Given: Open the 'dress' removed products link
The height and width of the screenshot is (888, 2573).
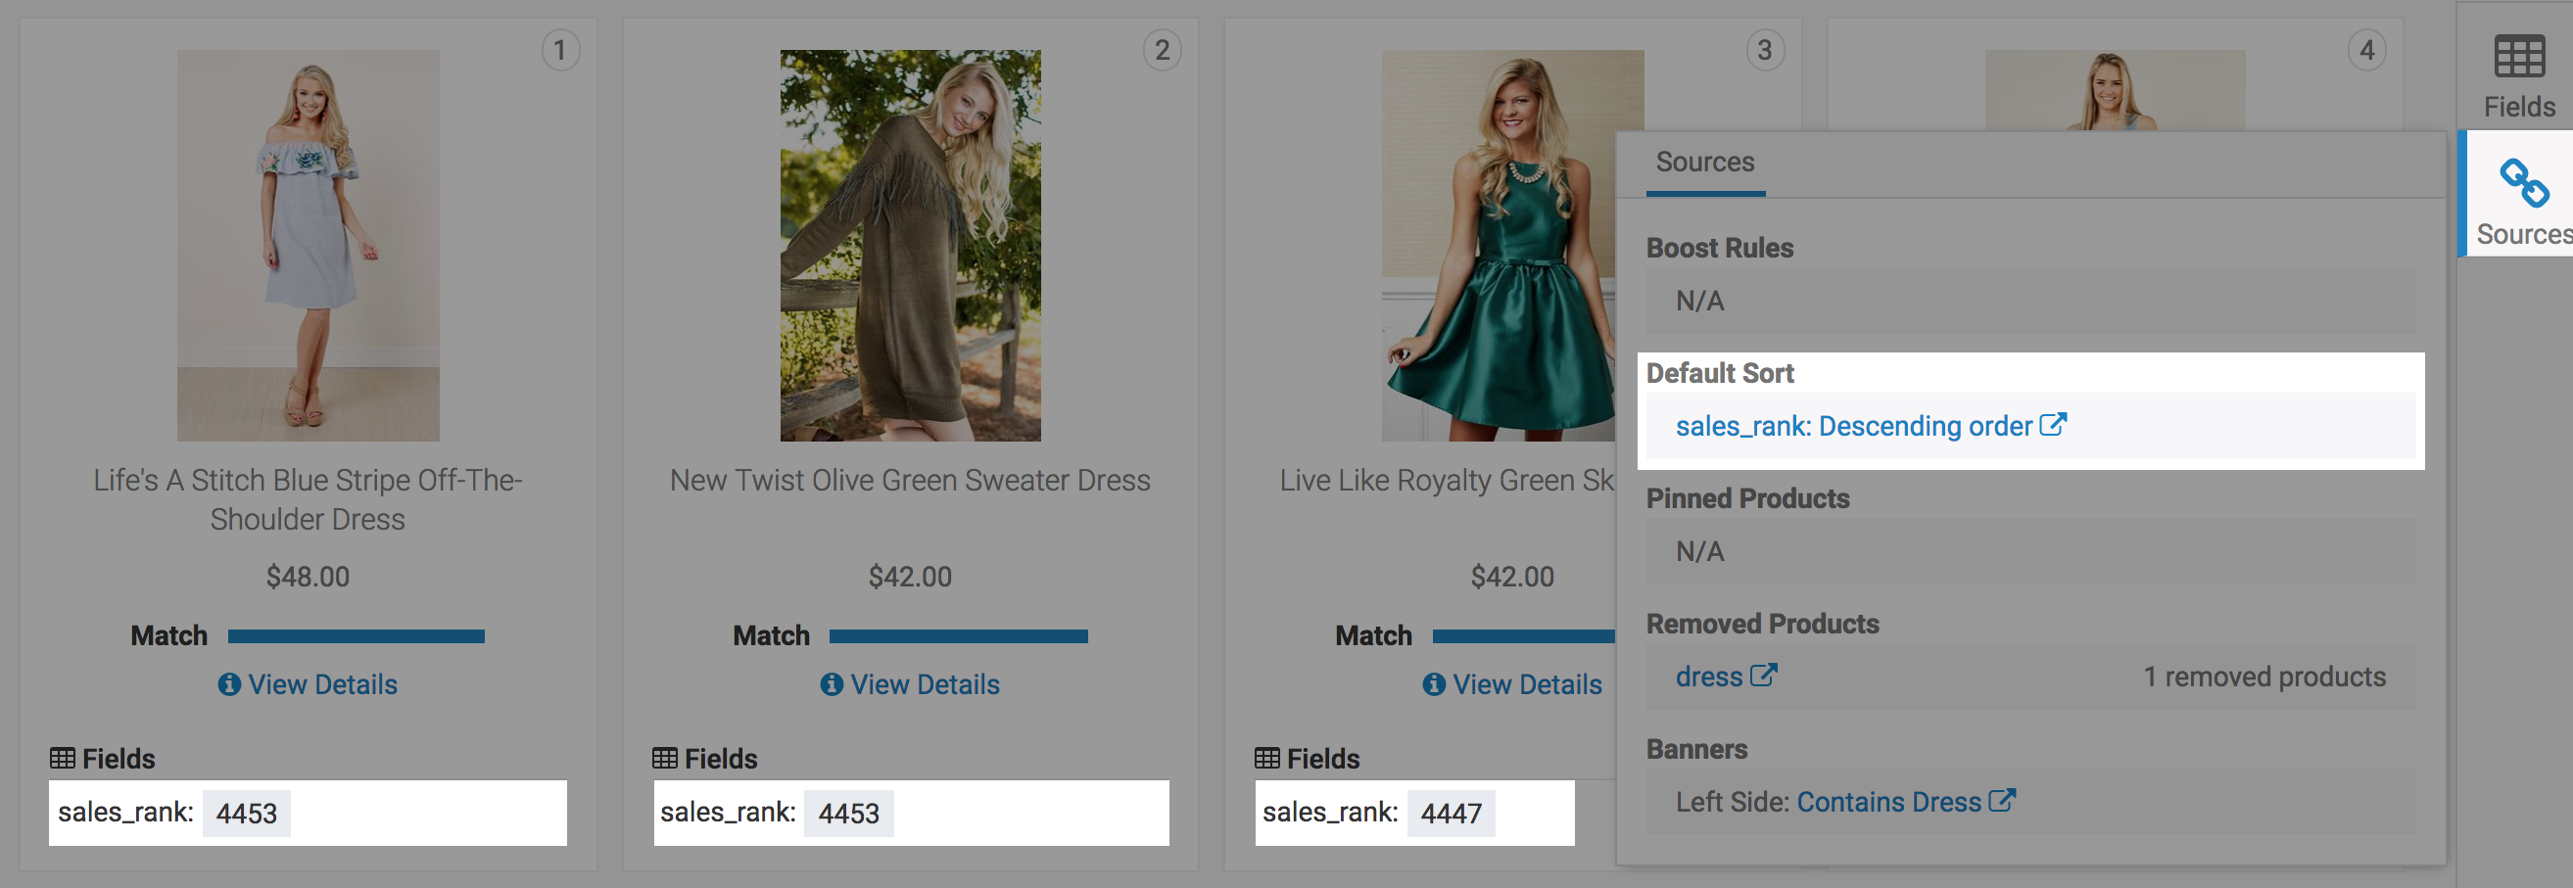Looking at the screenshot, I should coord(1708,678).
